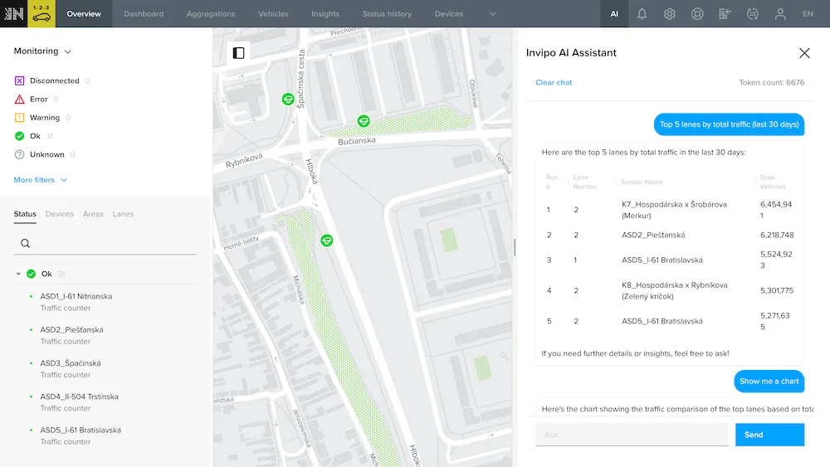830x467 pixels.
Task: Open notifications bell icon
Action: point(642,14)
